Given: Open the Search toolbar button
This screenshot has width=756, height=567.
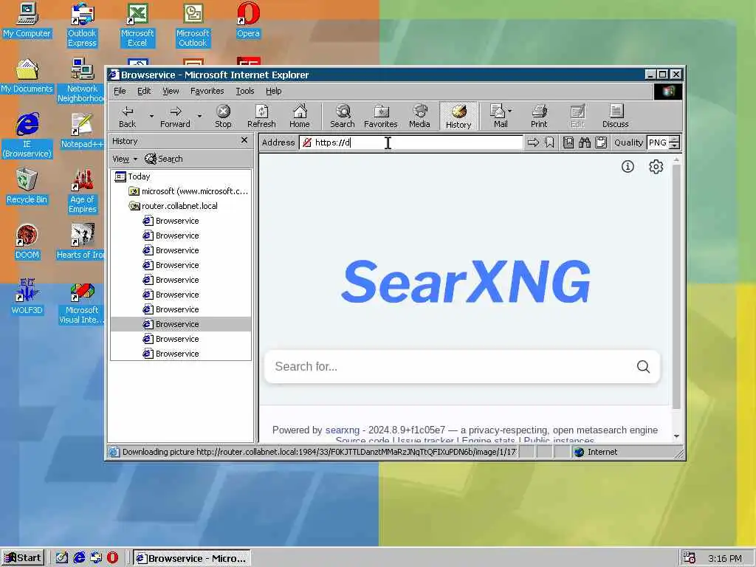Looking at the screenshot, I should coord(343,116).
